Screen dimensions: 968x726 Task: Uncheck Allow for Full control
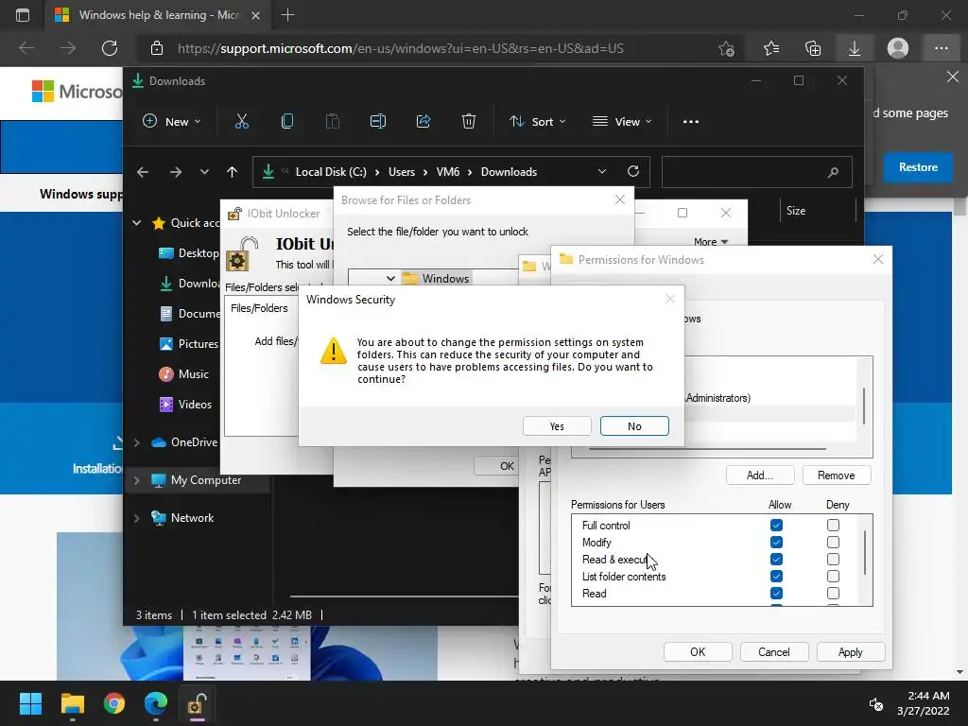pos(777,526)
